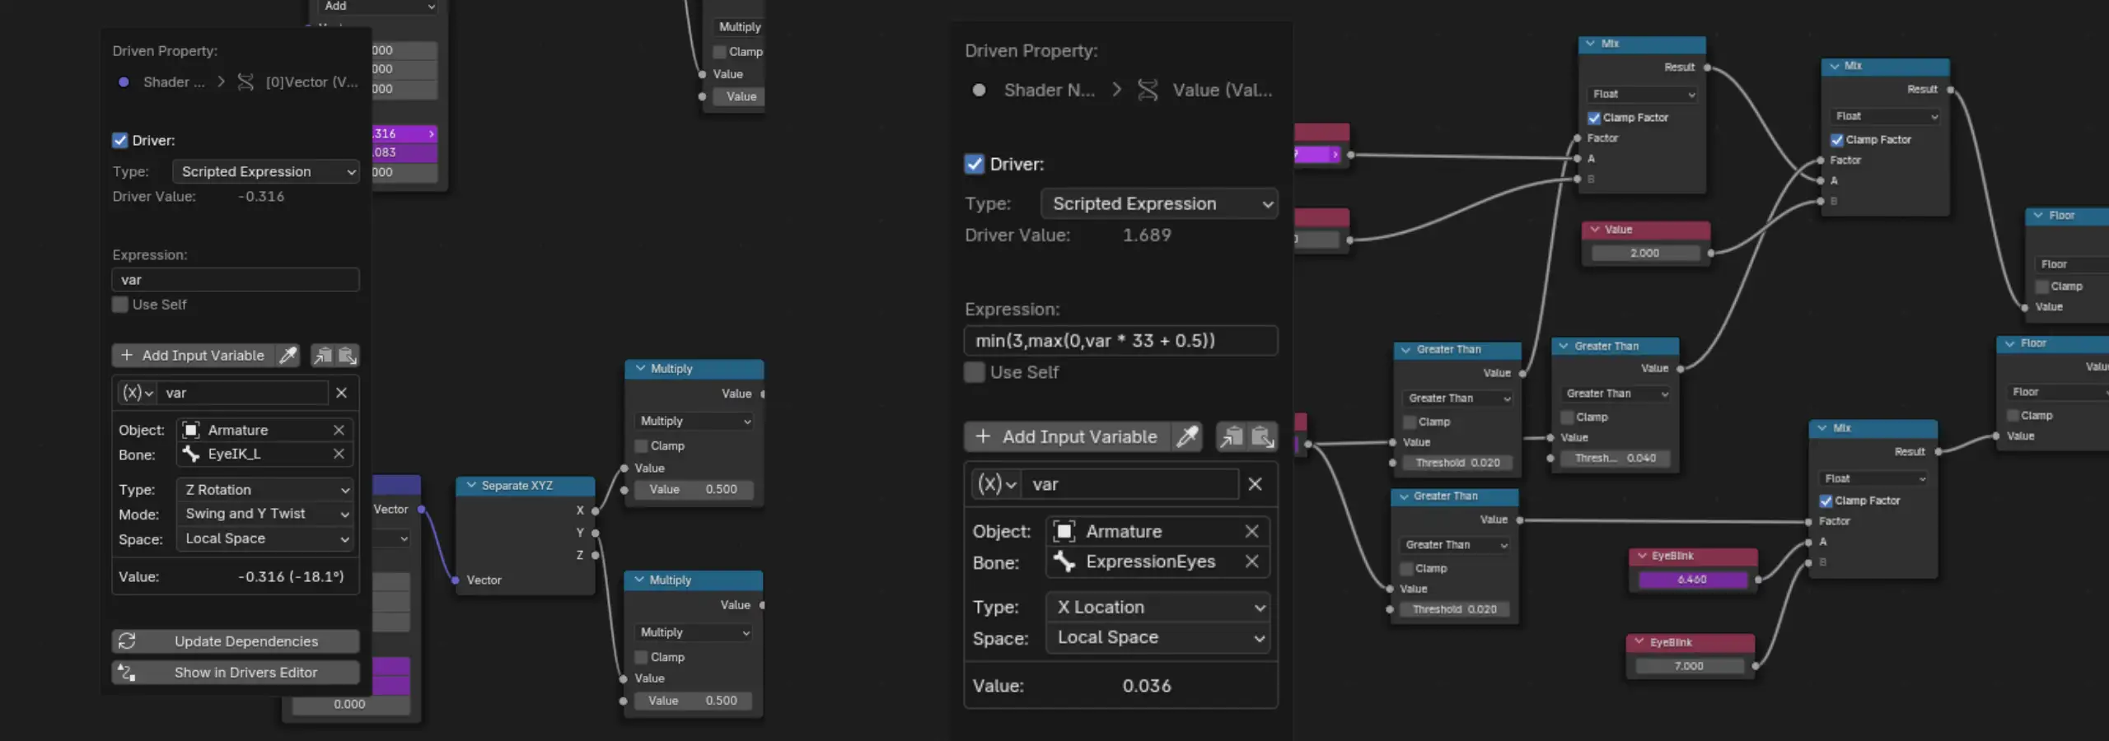Click the eyedropper icon in left driver panel
2109x741 pixels.
(x=288, y=355)
